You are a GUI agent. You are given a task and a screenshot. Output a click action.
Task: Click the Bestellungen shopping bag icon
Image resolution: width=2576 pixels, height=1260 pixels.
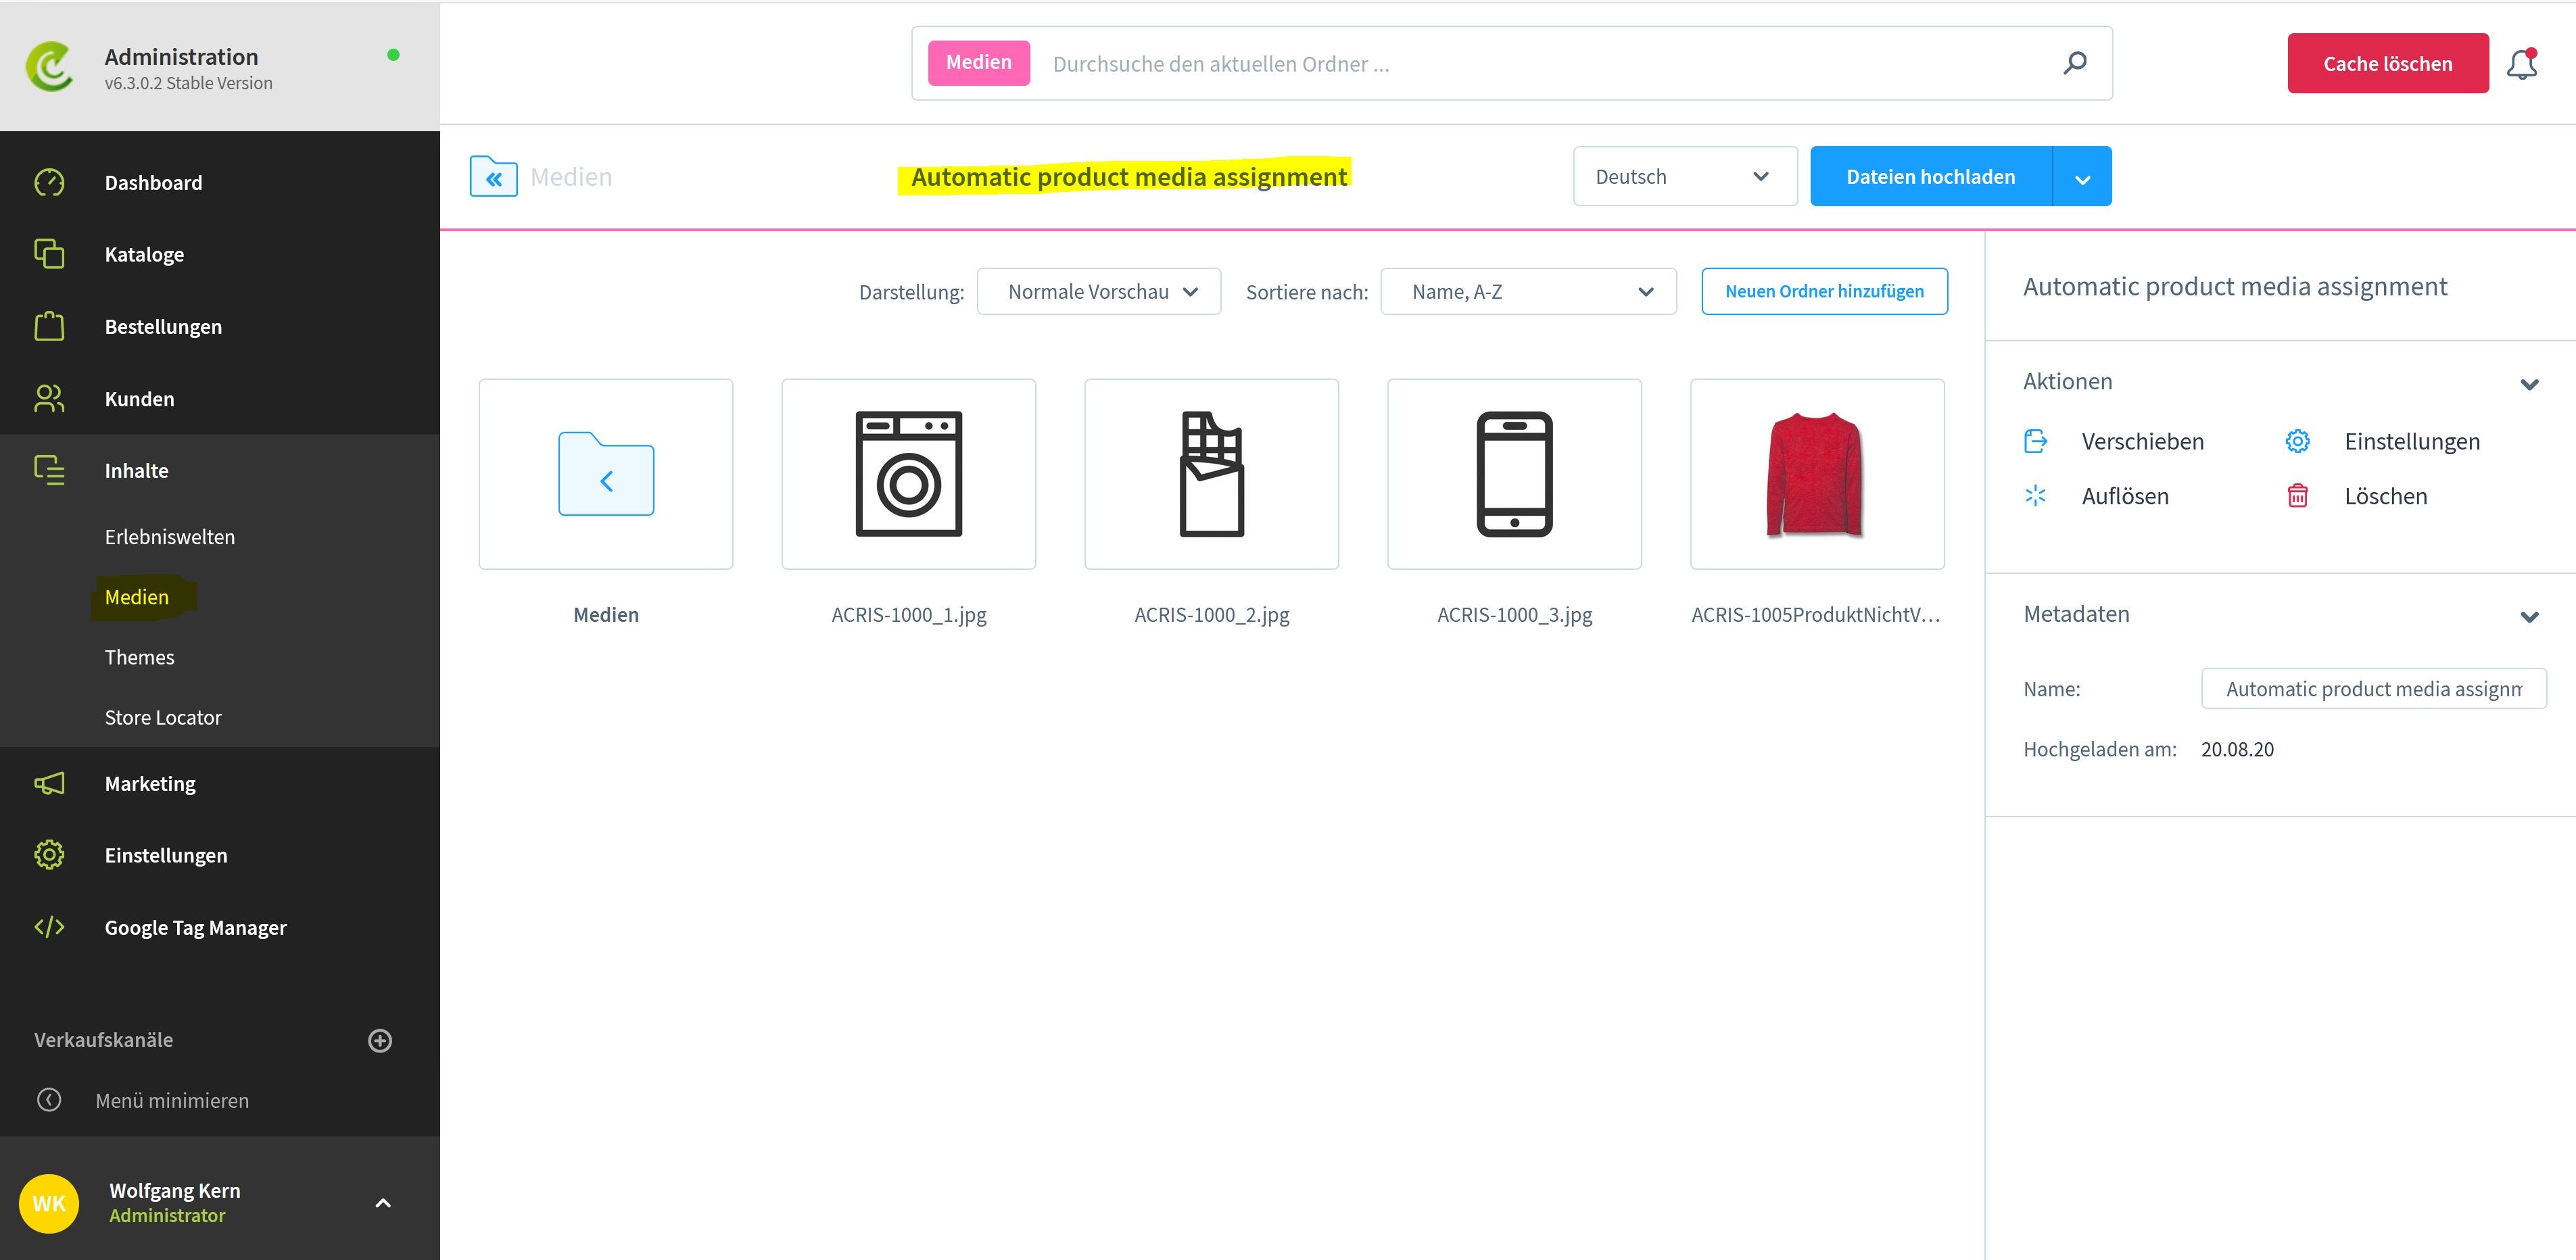pyautogui.click(x=49, y=326)
